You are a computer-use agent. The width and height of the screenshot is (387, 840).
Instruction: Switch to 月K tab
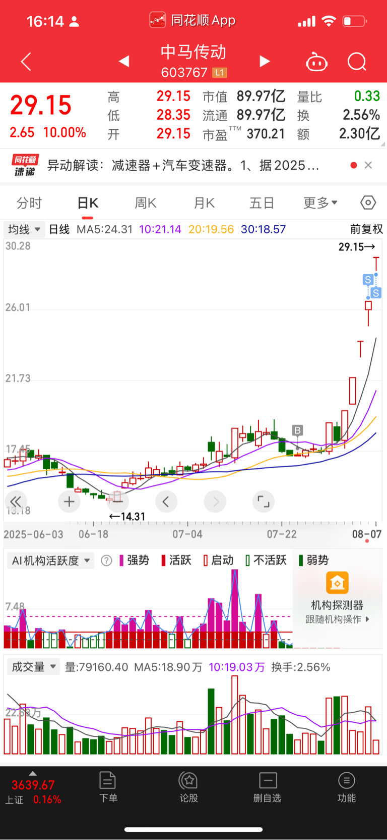(x=204, y=203)
